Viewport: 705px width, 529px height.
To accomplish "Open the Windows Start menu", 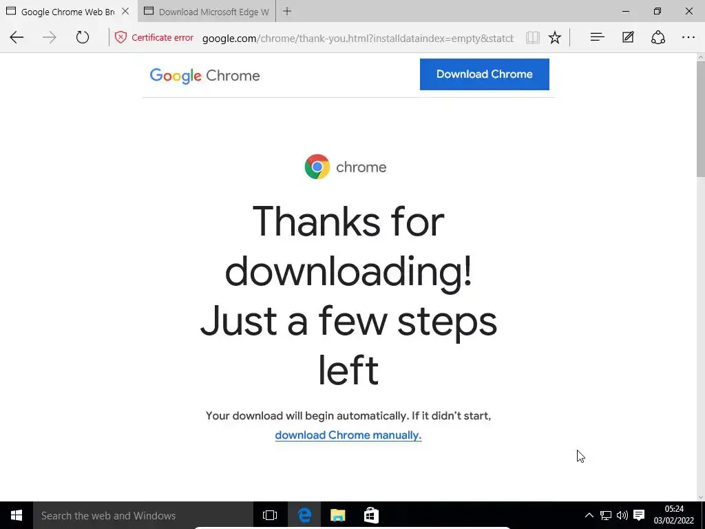I will (x=17, y=515).
